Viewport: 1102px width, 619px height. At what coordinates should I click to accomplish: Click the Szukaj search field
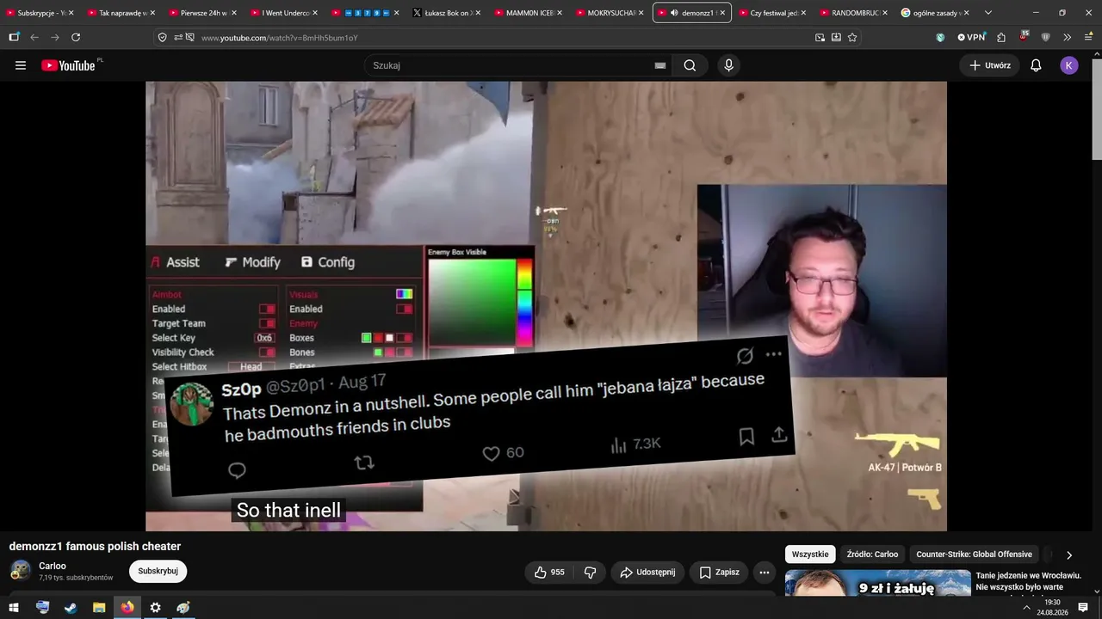tap(508, 65)
